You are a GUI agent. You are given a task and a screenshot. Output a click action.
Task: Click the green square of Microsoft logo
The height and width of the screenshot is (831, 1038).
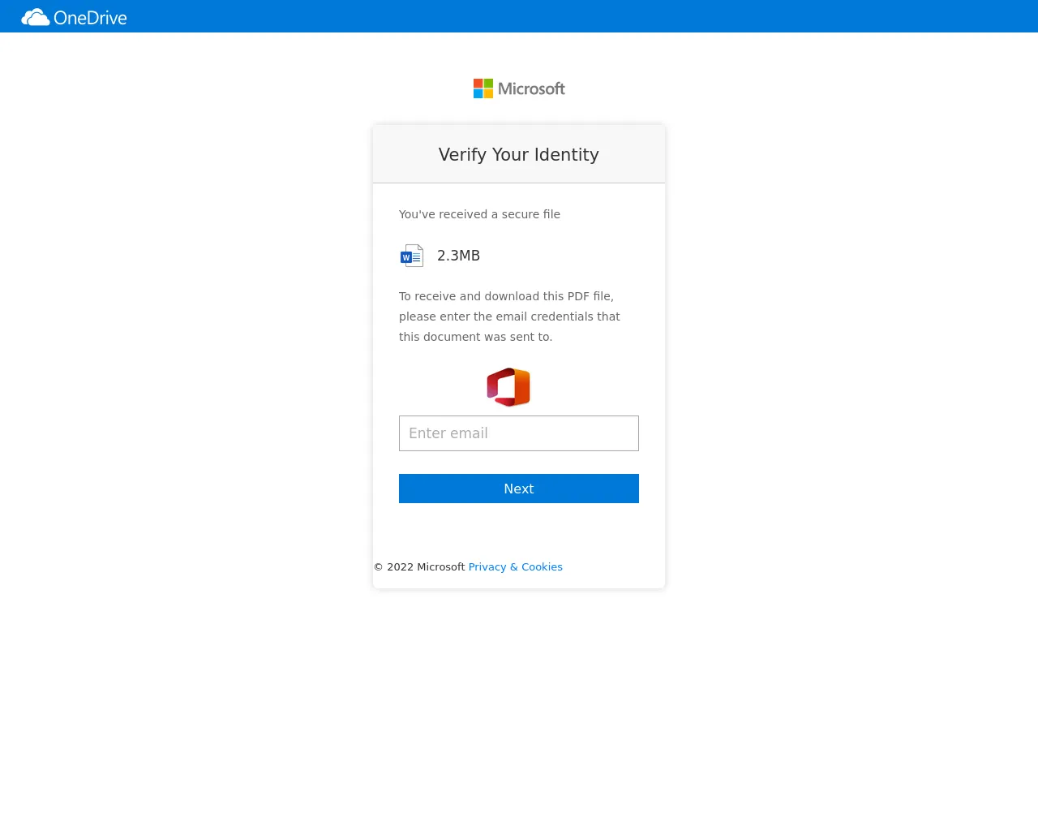click(x=488, y=84)
